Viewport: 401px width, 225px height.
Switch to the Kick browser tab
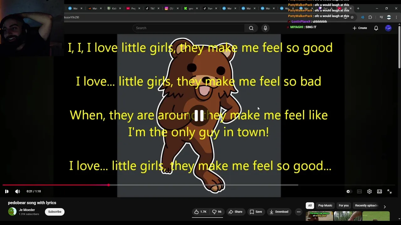tap(112, 8)
